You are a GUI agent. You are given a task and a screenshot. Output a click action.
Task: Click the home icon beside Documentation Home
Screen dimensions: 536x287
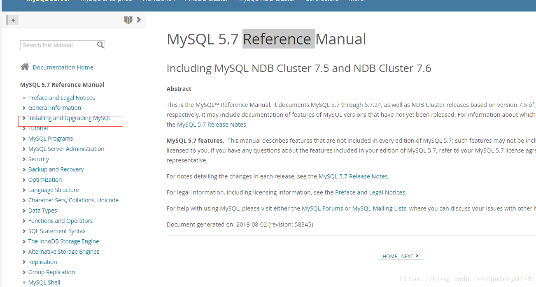coord(25,67)
